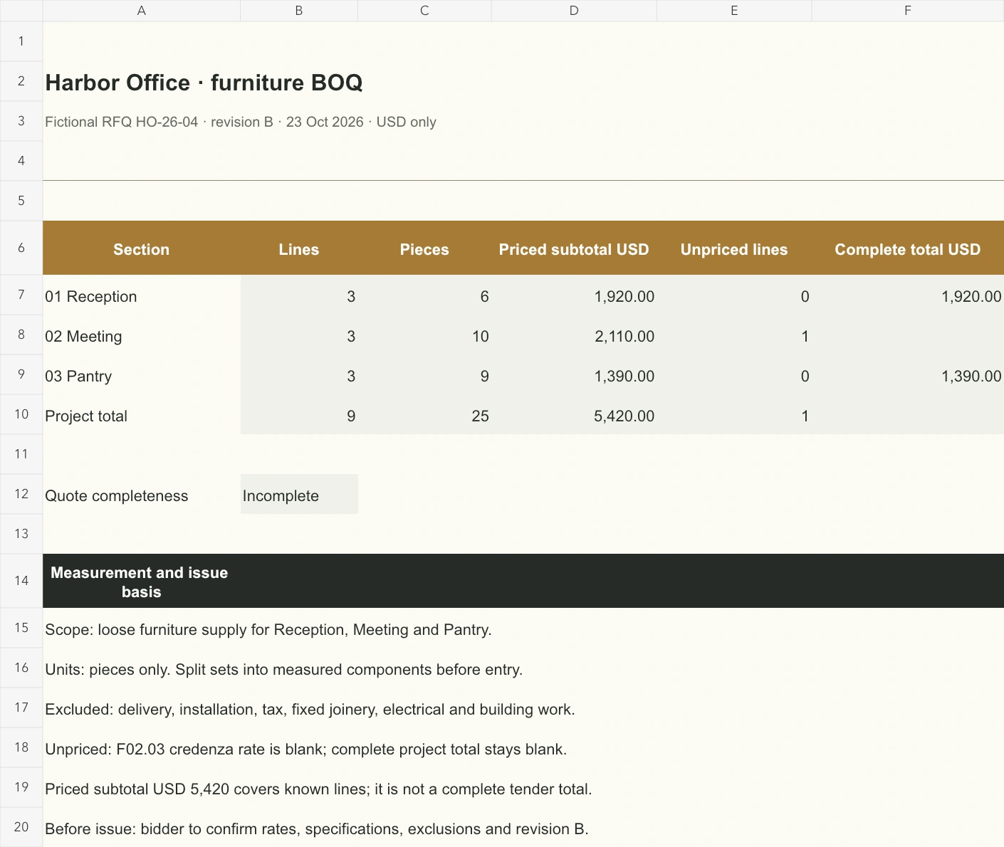Screen dimensions: 1004x847
Task: Select the 'Unpriced lines' header cell
Action: pyautogui.click(x=734, y=248)
